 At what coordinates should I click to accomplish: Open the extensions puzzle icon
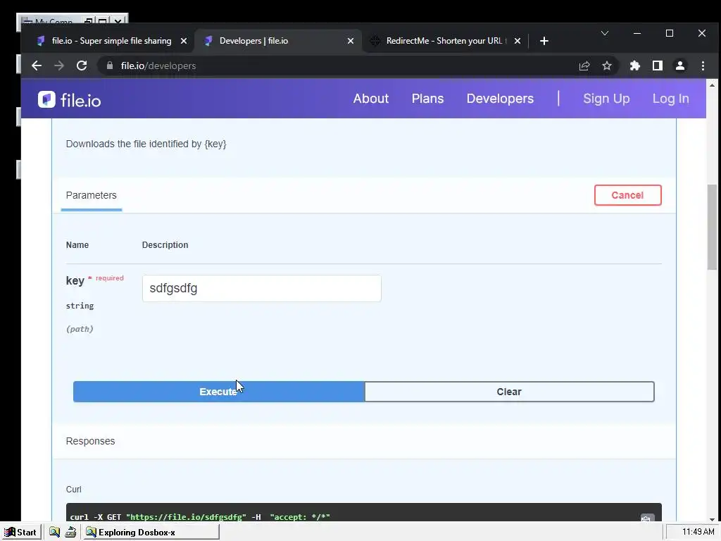pyautogui.click(x=635, y=66)
